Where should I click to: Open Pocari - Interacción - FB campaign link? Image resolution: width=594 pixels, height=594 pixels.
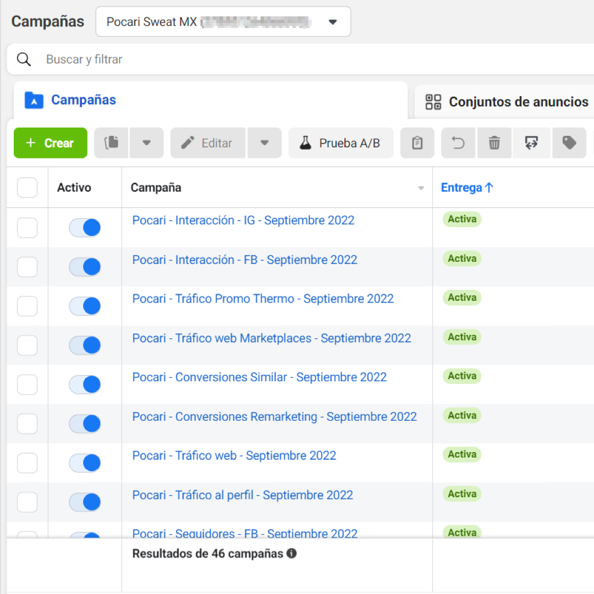(x=245, y=260)
